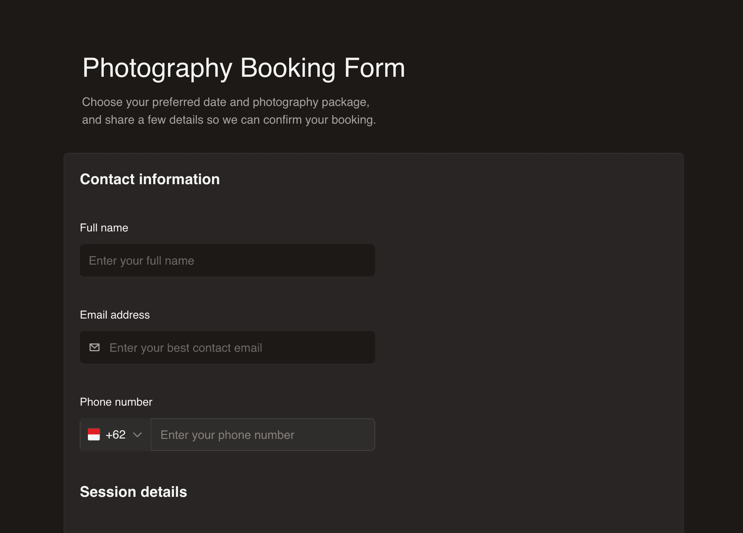743x533 pixels.
Task: Click the Indonesian flag icon
Action: [94, 434]
